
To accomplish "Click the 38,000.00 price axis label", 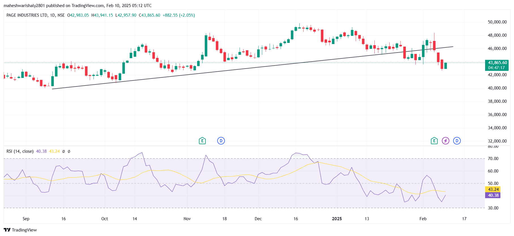I will point(497,101).
